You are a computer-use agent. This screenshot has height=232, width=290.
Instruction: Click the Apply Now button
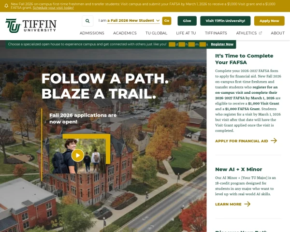click(x=269, y=21)
